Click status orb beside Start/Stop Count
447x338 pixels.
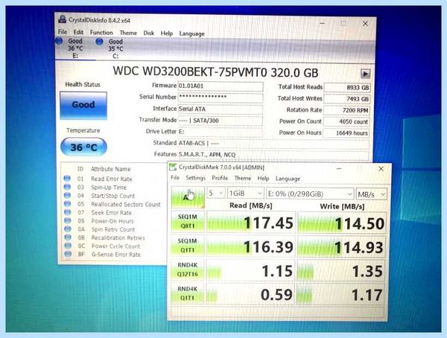click(x=67, y=196)
